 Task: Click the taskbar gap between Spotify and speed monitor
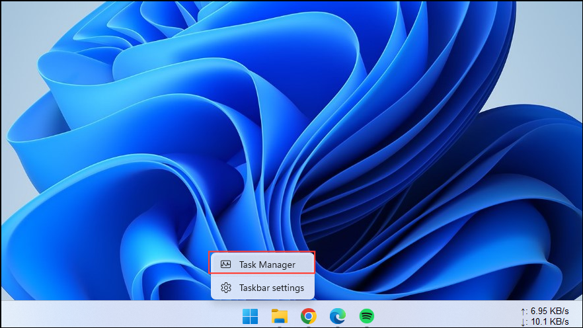(449, 315)
